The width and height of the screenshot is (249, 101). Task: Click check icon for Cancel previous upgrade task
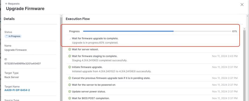coord(70,78)
